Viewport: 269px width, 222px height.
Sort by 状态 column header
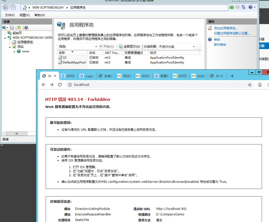coord(95,53)
